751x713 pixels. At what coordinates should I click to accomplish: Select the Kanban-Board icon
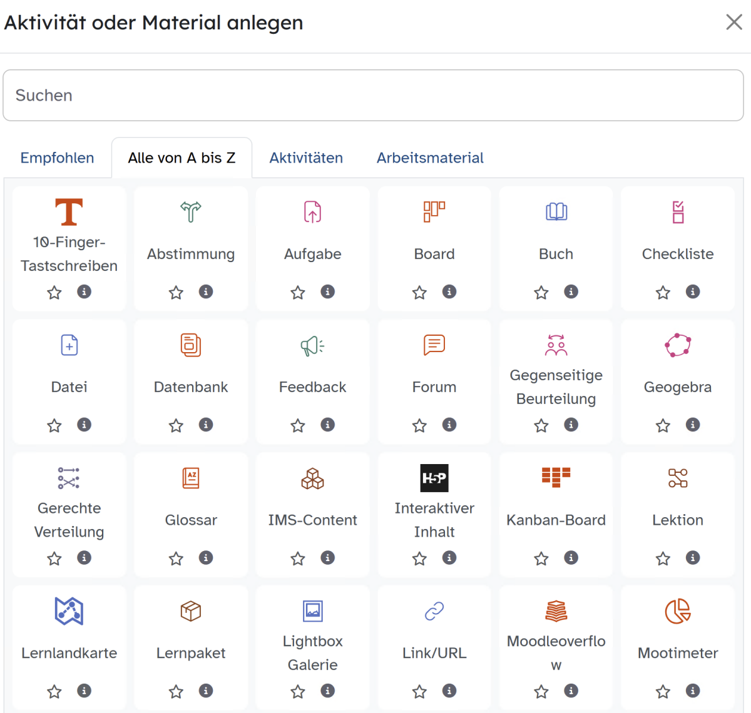pos(556,477)
